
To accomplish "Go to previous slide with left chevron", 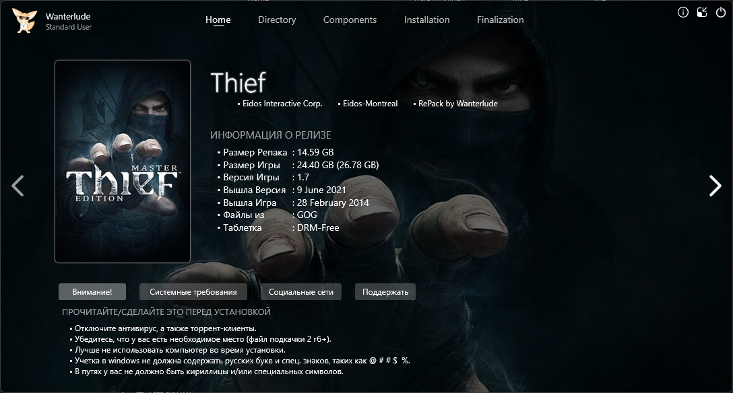I will click(x=18, y=186).
